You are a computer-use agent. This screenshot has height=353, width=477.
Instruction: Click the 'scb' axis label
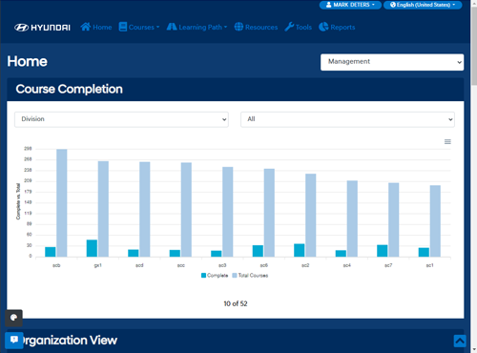tap(56, 265)
